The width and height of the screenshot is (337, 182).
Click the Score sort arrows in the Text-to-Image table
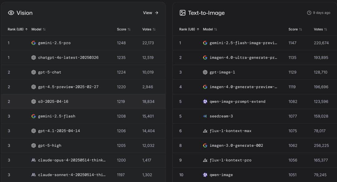(300, 29)
